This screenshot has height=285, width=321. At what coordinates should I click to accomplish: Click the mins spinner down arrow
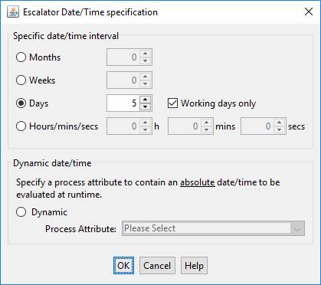(x=206, y=129)
